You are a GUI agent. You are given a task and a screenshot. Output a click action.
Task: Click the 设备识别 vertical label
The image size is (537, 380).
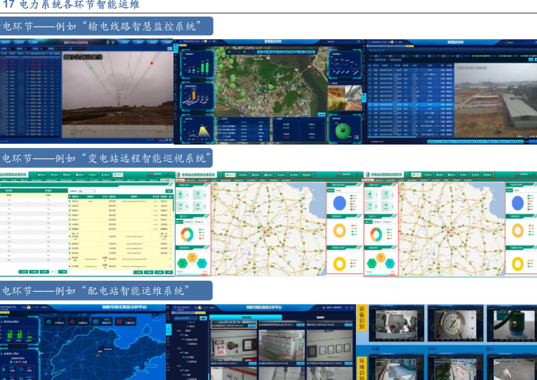click(362, 318)
